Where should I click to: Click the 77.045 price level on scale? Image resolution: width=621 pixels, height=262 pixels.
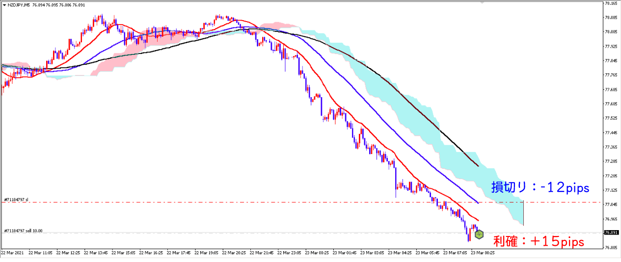coord(611,205)
